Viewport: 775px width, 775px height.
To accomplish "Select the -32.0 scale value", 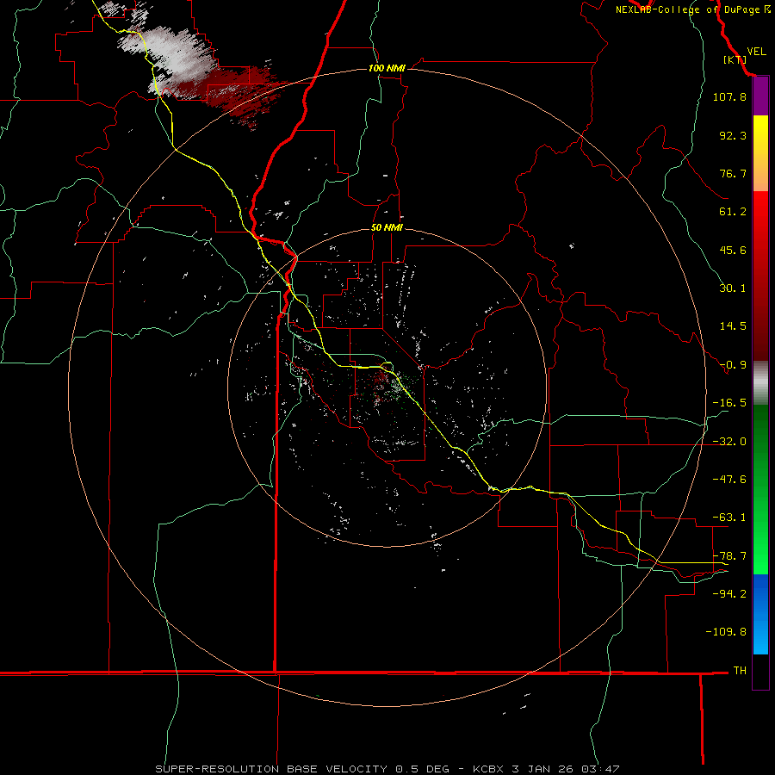I will (x=729, y=442).
